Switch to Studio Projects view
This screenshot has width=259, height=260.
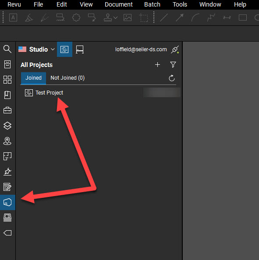[64, 49]
